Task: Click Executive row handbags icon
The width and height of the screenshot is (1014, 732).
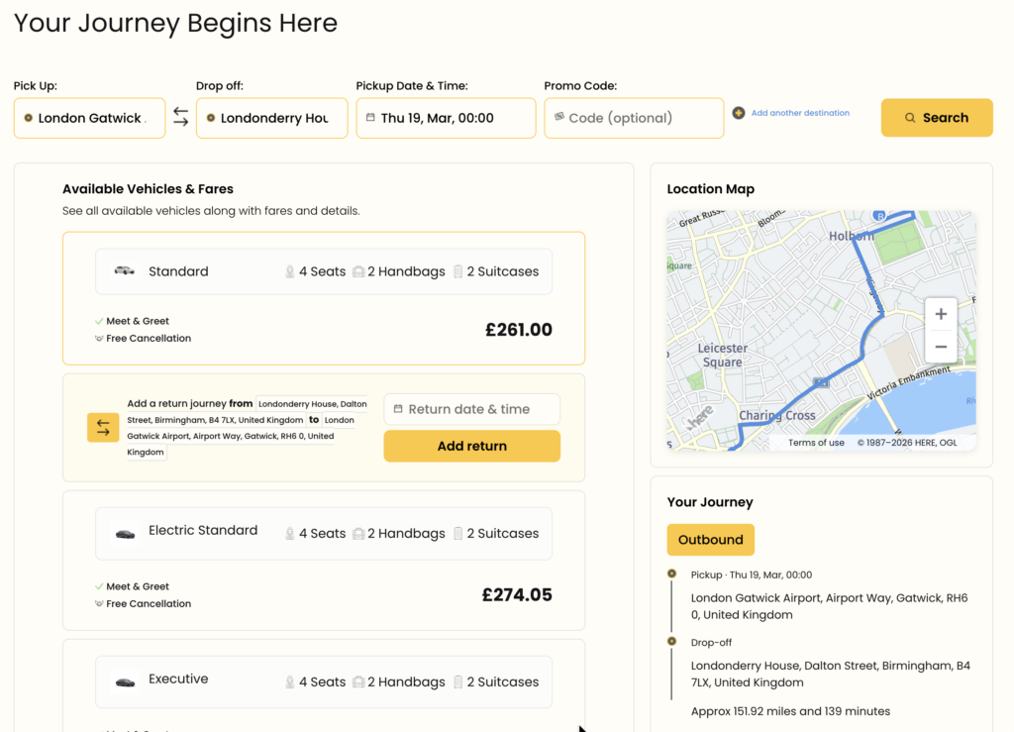Action: click(358, 682)
